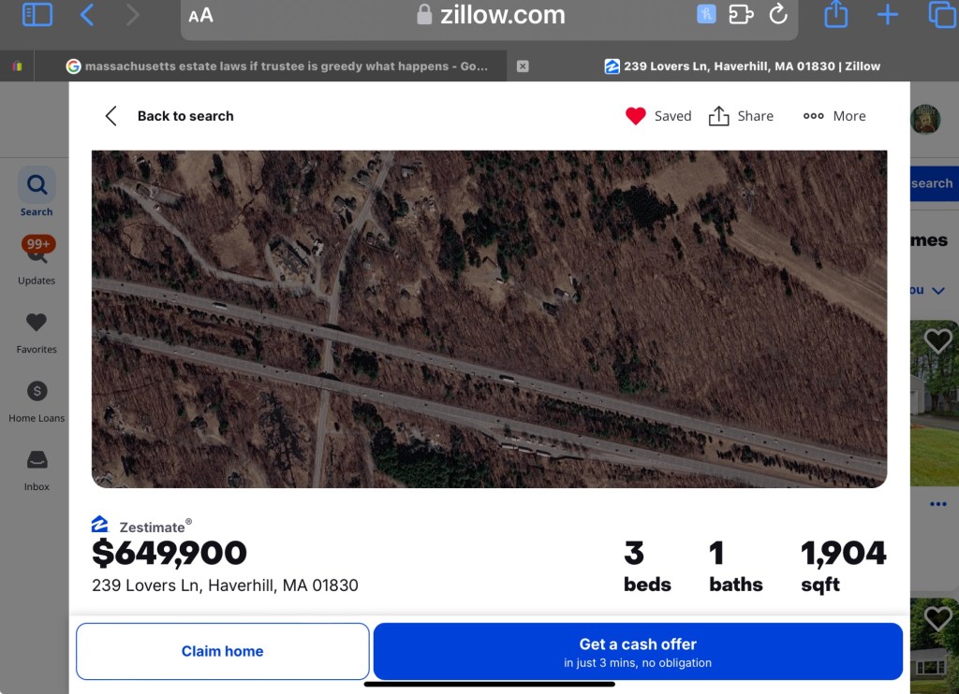Open the three-dot menu on listing card

[x=938, y=504]
